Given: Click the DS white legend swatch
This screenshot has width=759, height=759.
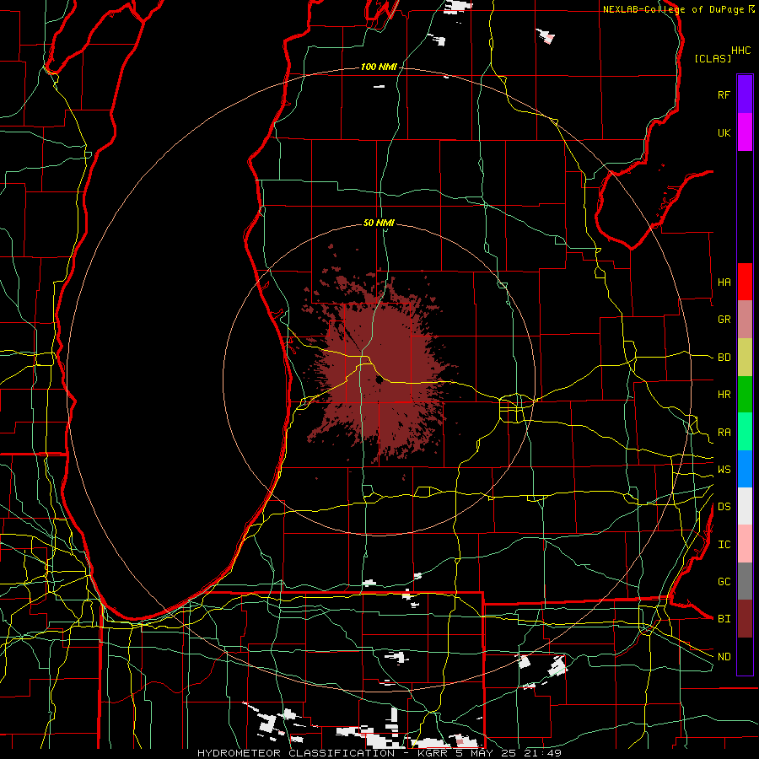Looking at the screenshot, I should tap(745, 506).
